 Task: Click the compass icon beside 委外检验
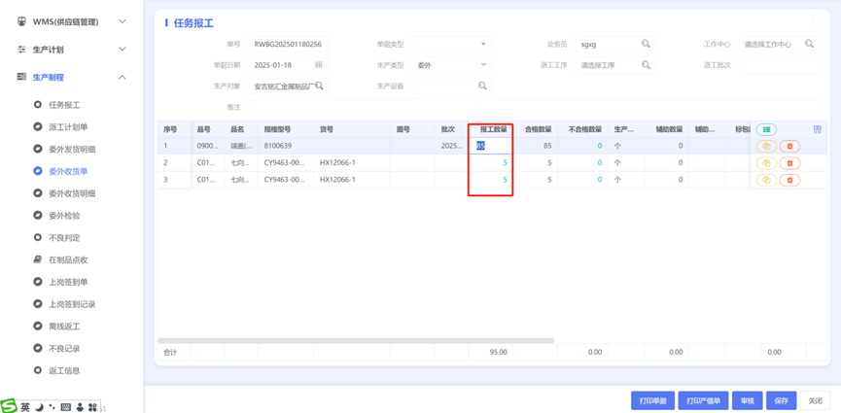tap(38, 216)
